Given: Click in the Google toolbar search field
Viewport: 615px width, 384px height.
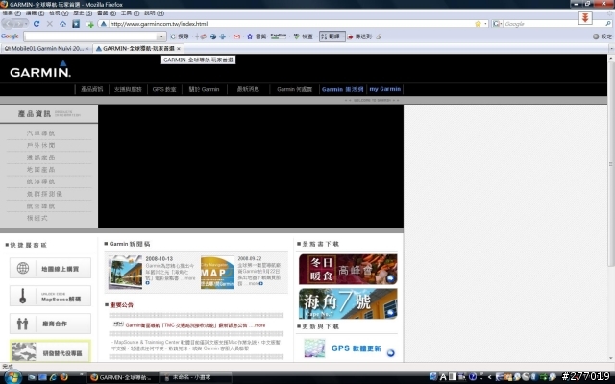Looking at the screenshot, I should [91, 36].
